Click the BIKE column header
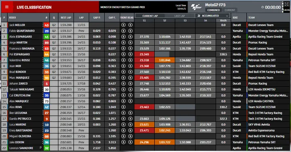 pyautogui.click(x=235, y=18)
